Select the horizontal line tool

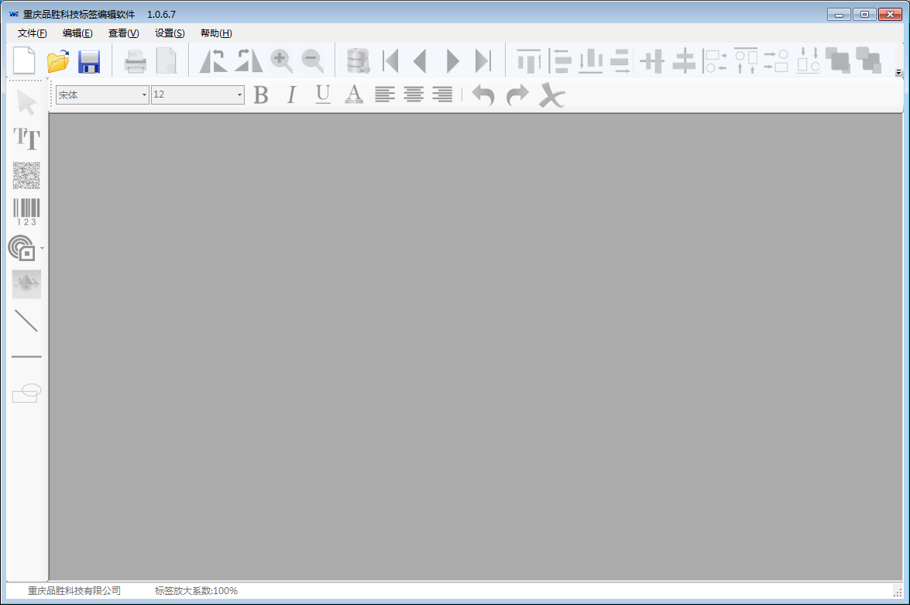[26, 356]
